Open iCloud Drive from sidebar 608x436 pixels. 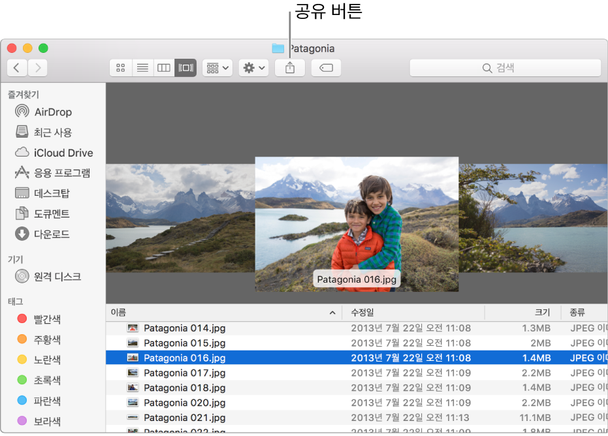click(x=63, y=153)
